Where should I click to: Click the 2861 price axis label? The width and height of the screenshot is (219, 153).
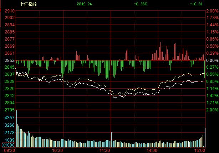[x=10, y=53]
